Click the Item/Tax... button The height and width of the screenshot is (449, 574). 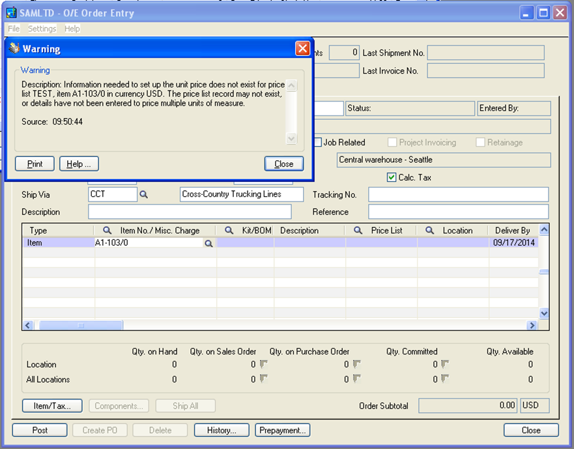click(52, 406)
